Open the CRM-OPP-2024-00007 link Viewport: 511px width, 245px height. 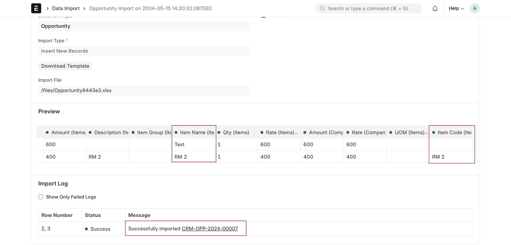210,228
